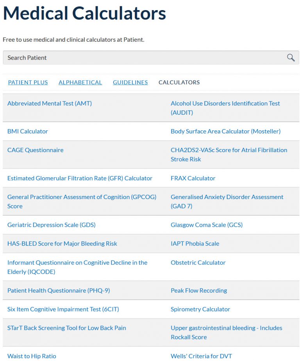Launch the Spirometry Calculator

(200, 309)
